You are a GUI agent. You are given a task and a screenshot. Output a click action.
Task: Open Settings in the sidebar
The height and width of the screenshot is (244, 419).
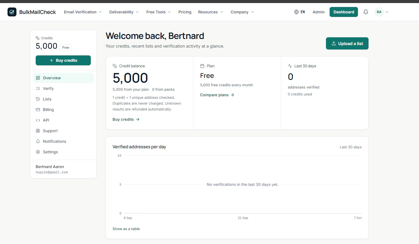63,152
